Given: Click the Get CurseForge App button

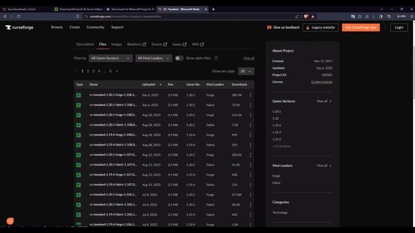Looking at the screenshot, I should coord(361,27).
